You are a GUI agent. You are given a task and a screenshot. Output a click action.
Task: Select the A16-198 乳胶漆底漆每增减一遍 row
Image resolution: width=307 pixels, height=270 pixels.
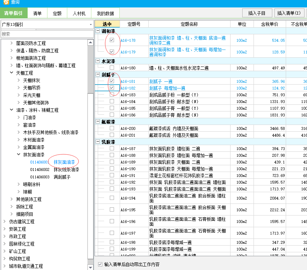(201, 242)
